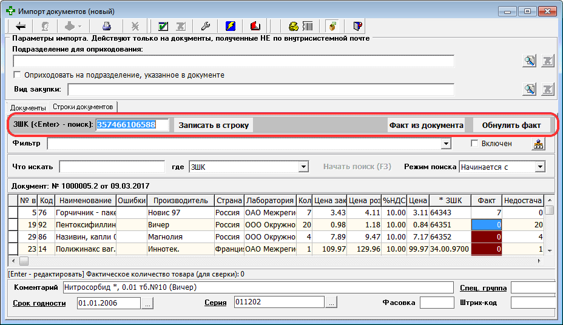Select the Строки документов tab
The height and width of the screenshot is (325, 563).
(x=83, y=107)
